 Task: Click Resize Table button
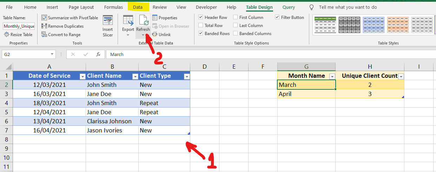(18, 34)
